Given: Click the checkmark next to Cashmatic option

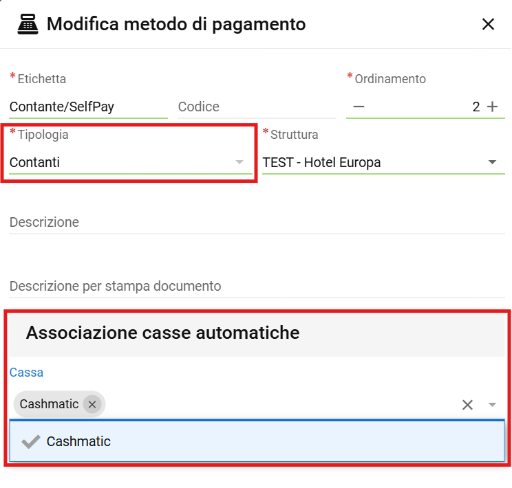Looking at the screenshot, I should (x=30, y=441).
